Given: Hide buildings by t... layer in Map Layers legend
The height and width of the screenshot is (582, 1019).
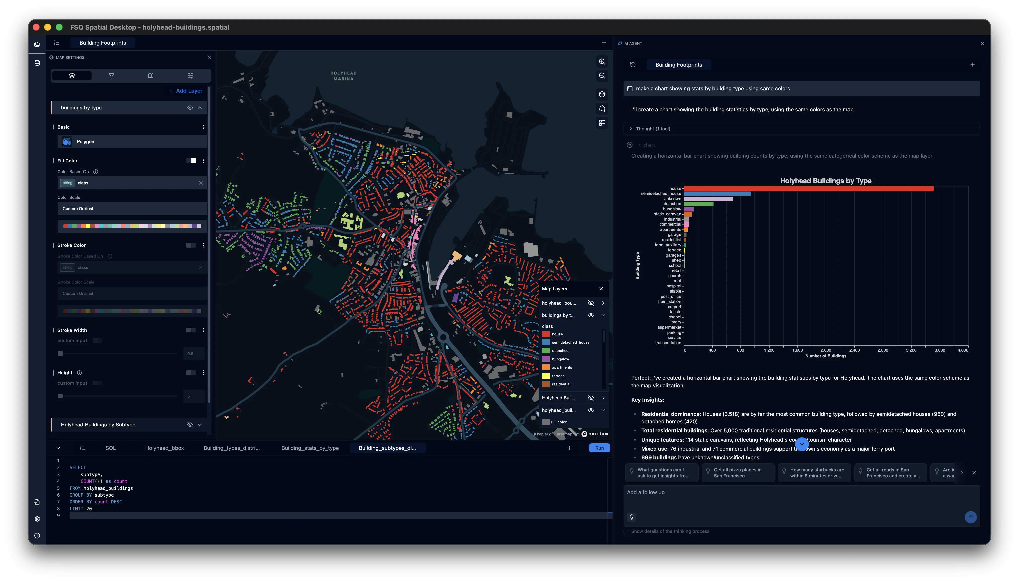Looking at the screenshot, I should point(591,315).
